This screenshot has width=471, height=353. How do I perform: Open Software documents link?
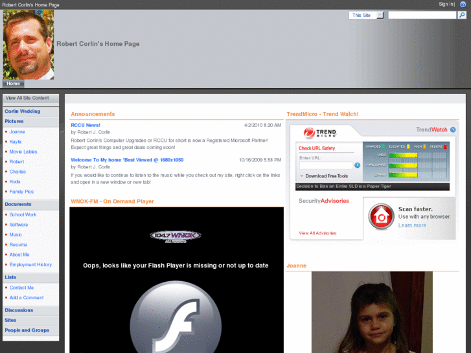19,225
